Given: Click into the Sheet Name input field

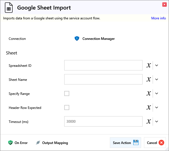Looking at the screenshot, I should coord(103,79).
